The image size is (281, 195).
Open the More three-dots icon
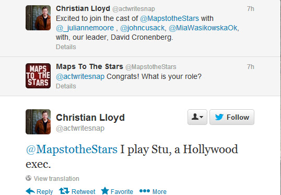click(145, 191)
